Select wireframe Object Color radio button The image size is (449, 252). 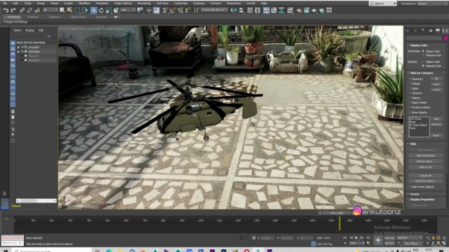[x=423, y=51]
